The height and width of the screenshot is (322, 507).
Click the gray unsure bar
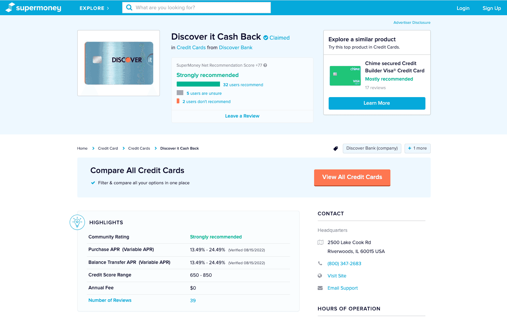pyautogui.click(x=180, y=93)
